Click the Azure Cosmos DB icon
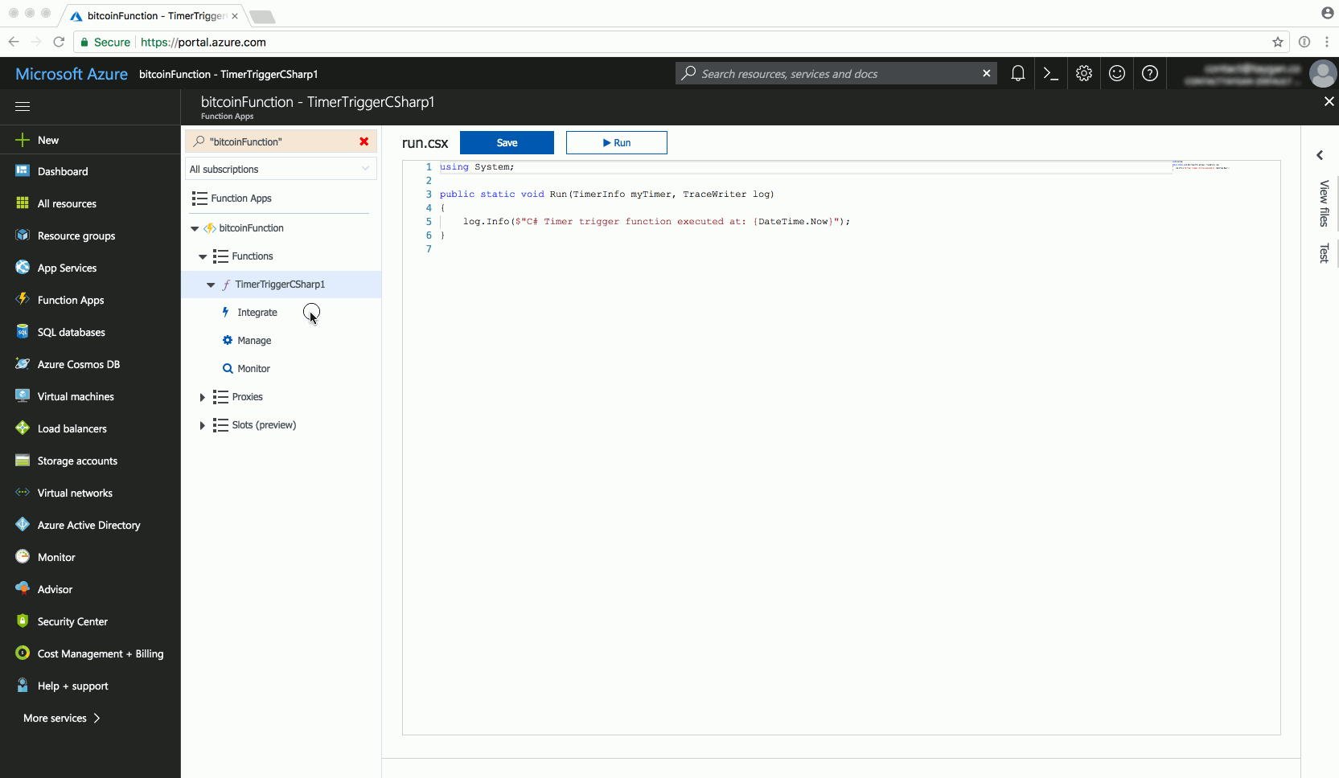This screenshot has width=1339, height=778. (23, 364)
